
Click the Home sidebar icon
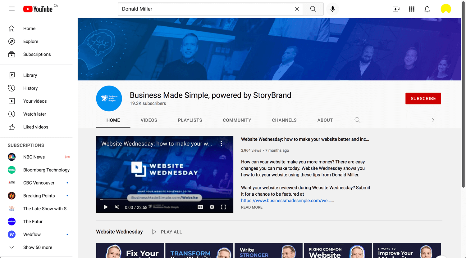point(11,29)
